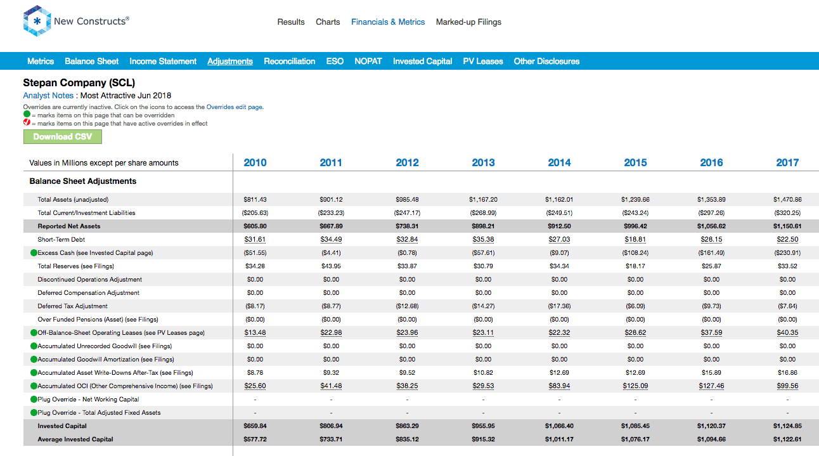Click green icon beside Accumulated Unrecorded Goodwill
The height and width of the screenshot is (456, 819).
pyautogui.click(x=34, y=346)
